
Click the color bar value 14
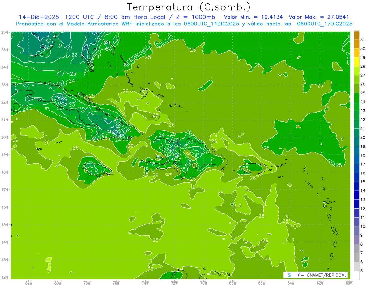[x=363, y=191]
